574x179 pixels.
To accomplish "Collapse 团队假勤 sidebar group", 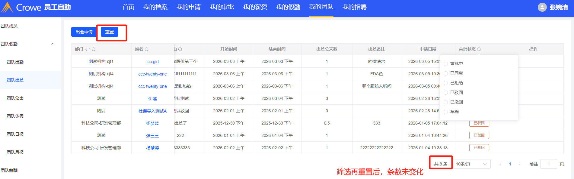I will (53, 44).
